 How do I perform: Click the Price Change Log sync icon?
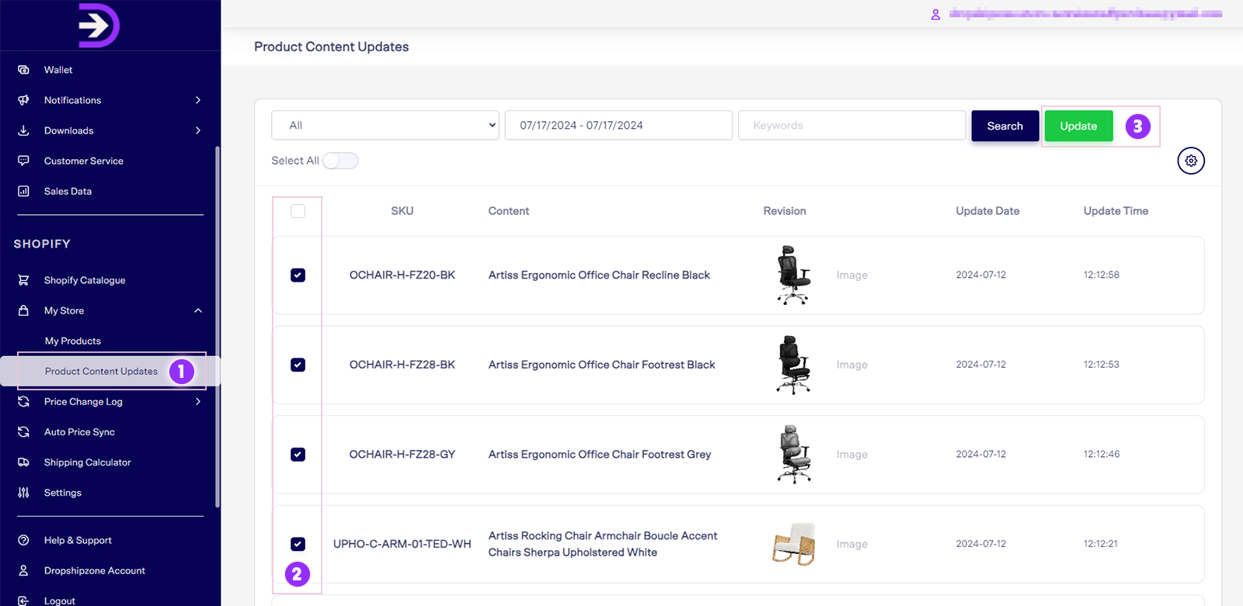point(23,401)
